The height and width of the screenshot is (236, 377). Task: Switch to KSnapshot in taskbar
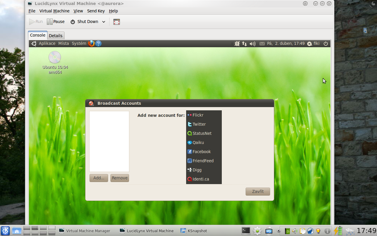click(x=194, y=231)
